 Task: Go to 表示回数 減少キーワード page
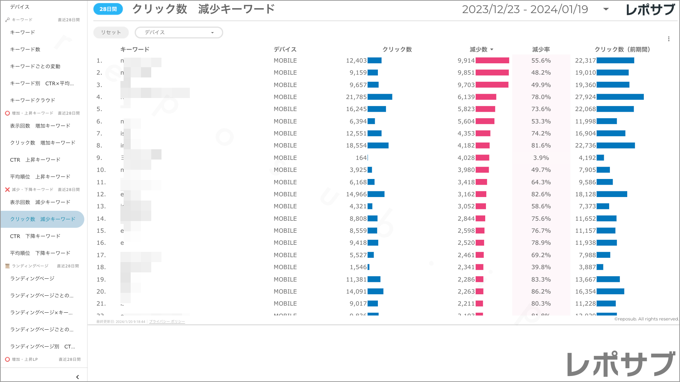coord(40,202)
